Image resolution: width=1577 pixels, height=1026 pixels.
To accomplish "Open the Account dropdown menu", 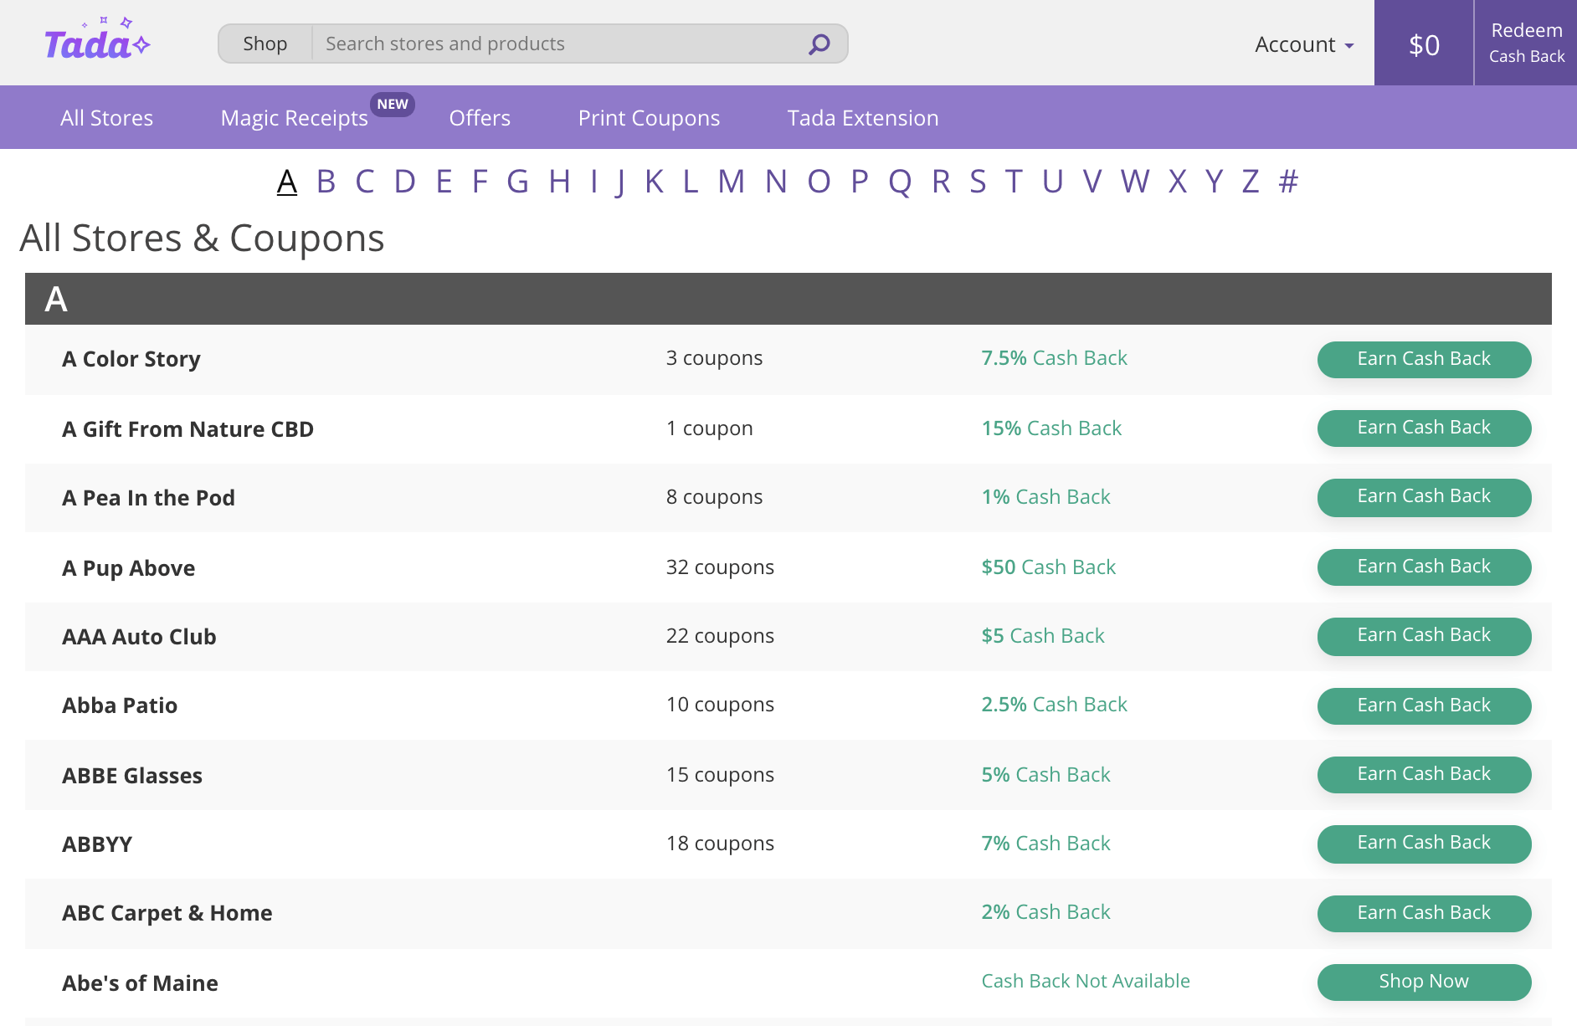I will [x=1303, y=44].
